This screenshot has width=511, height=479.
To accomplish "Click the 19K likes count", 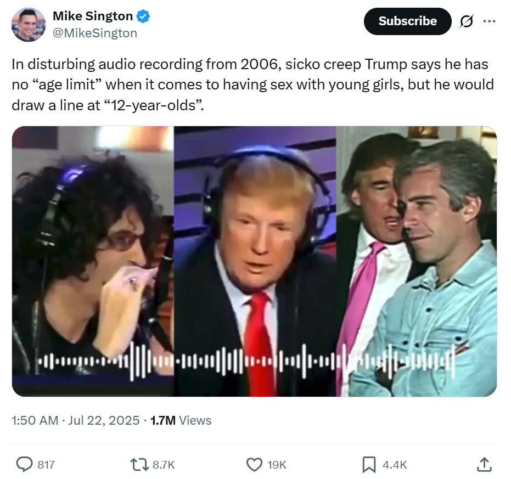I will [277, 465].
